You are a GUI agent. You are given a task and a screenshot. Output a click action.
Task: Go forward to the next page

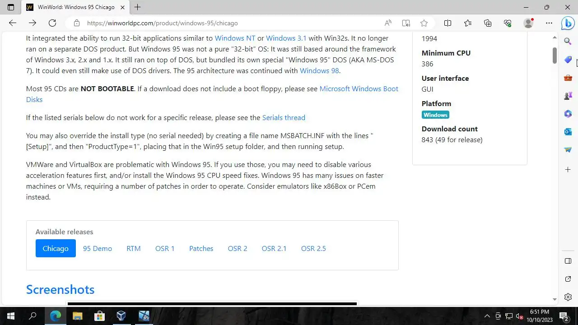click(x=33, y=23)
